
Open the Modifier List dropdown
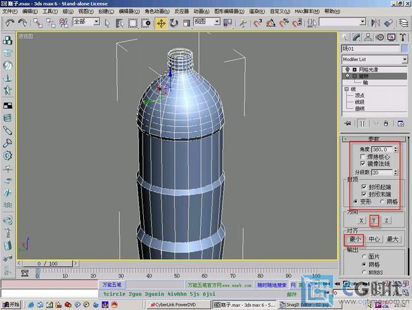404,59
